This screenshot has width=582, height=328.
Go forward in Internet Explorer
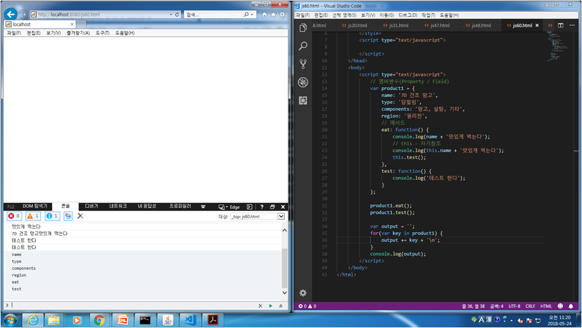[x=23, y=15]
